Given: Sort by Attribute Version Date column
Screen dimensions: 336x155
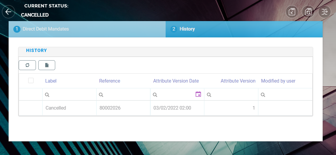Looking at the screenshot, I should pyautogui.click(x=176, y=81).
